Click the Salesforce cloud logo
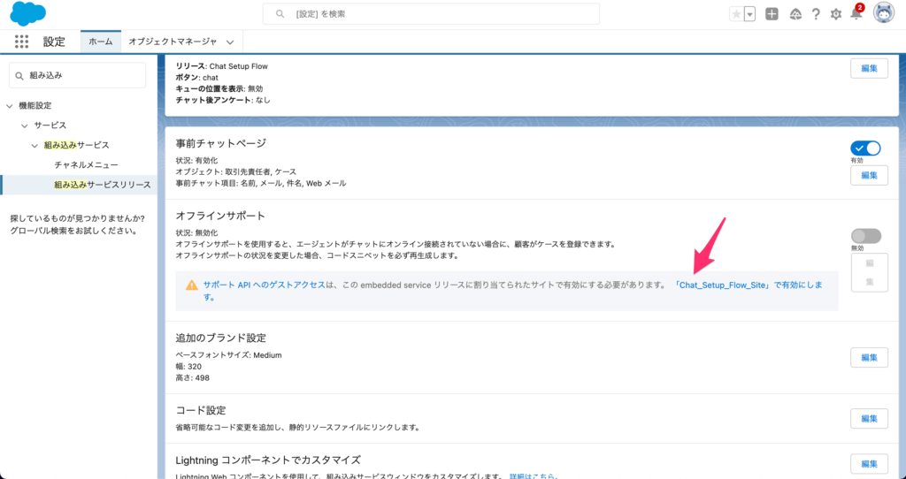 27,14
